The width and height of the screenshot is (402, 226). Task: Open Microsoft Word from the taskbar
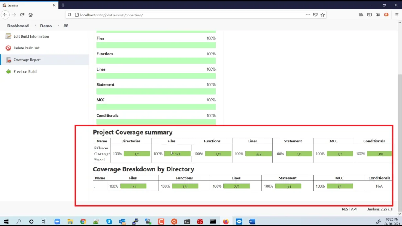[252, 221]
